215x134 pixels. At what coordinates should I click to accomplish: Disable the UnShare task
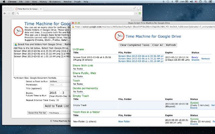coord(196,60)
